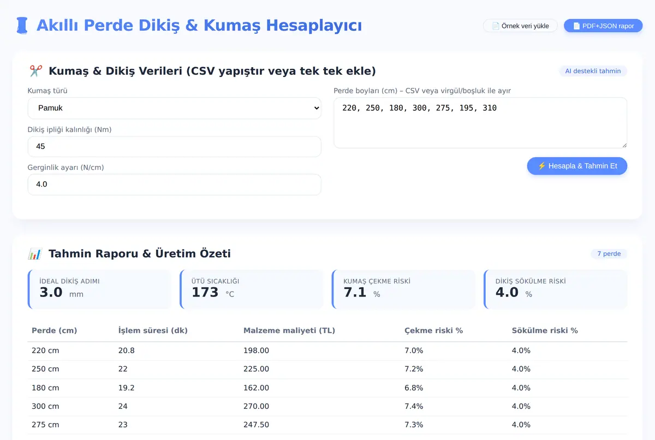Generate the PDF+JSON rapor
Screen dimensions: 655x440
click(603, 26)
